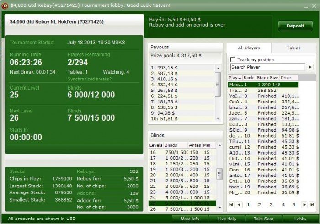Select player zan... ranked 7

[x=263, y=119]
